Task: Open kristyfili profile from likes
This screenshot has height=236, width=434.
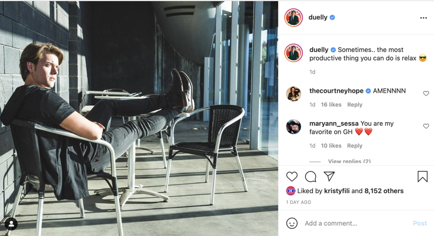Action: (337, 191)
